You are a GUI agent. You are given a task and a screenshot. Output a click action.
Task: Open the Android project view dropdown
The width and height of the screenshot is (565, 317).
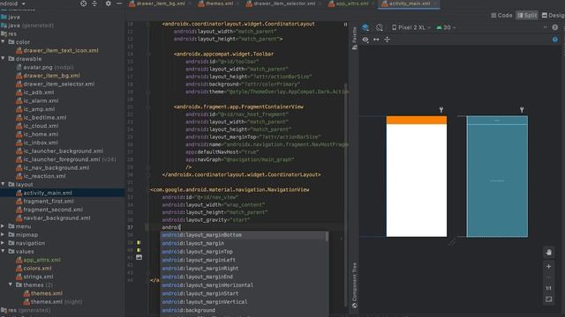click(13, 4)
